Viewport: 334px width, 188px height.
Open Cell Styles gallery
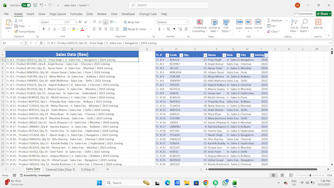point(226,26)
